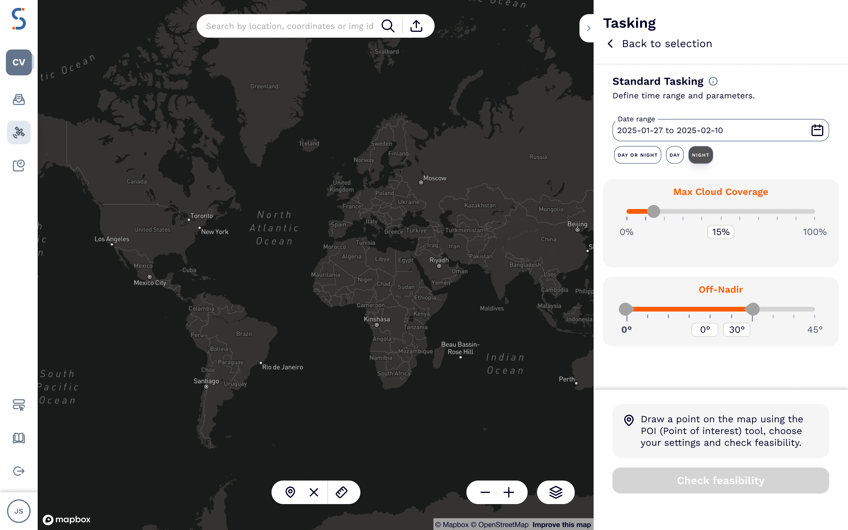Image resolution: width=848 pixels, height=530 pixels.
Task: Click the Standard Tasking info icon
Action: pos(713,81)
